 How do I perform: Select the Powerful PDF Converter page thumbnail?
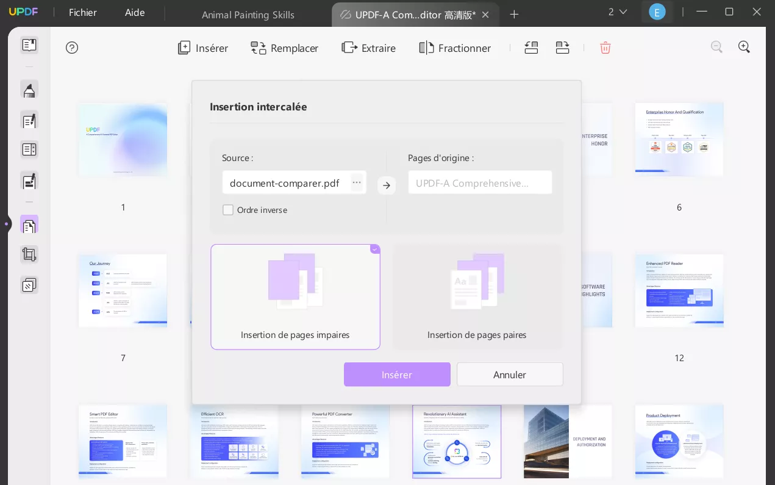[x=345, y=442]
